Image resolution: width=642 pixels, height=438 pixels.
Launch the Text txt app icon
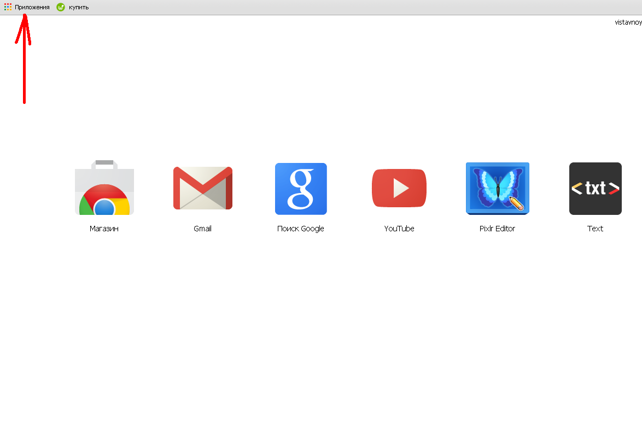pos(596,189)
